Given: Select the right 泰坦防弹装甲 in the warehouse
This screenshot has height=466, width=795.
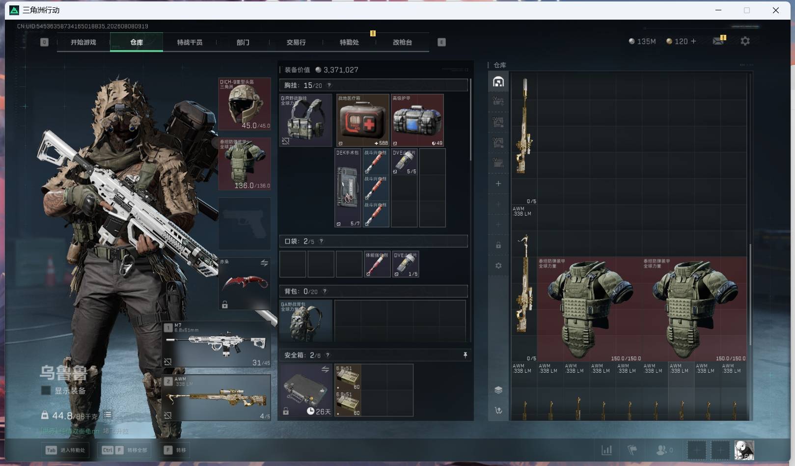Looking at the screenshot, I should click(694, 309).
